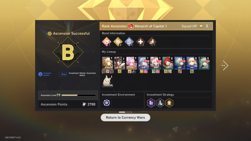The image size is (251, 141).
Task: Open the Standard Gambit mode icon
Action: point(40,74)
